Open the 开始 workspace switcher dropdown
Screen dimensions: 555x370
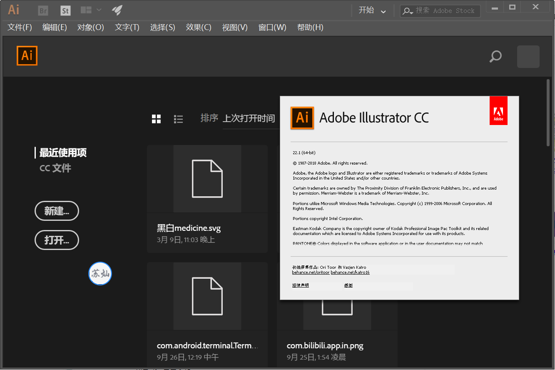point(372,10)
